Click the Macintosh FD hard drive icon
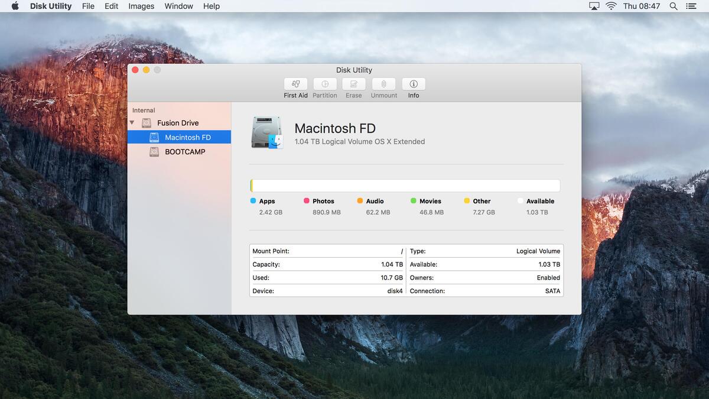The width and height of the screenshot is (709, 399). (267, 132)
